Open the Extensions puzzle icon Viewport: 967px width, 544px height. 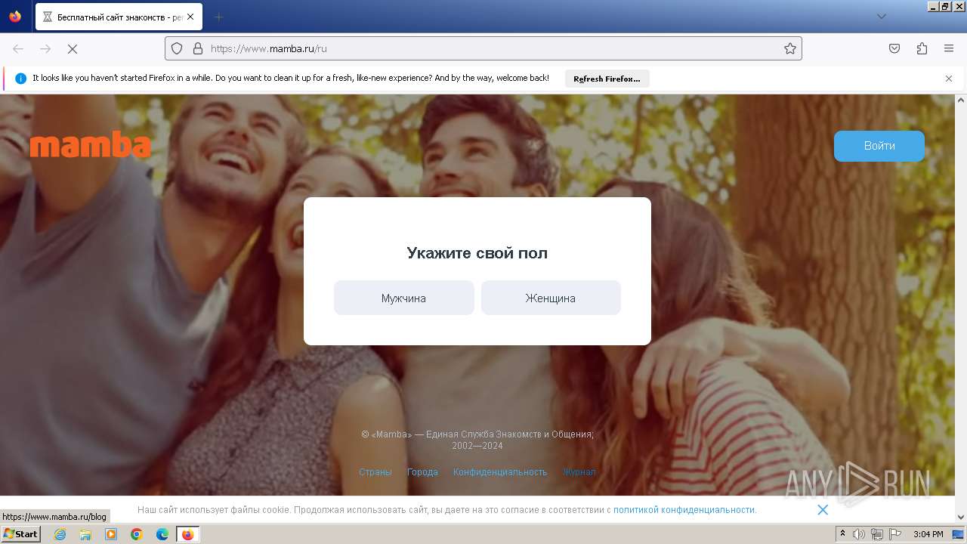[922, 48]
